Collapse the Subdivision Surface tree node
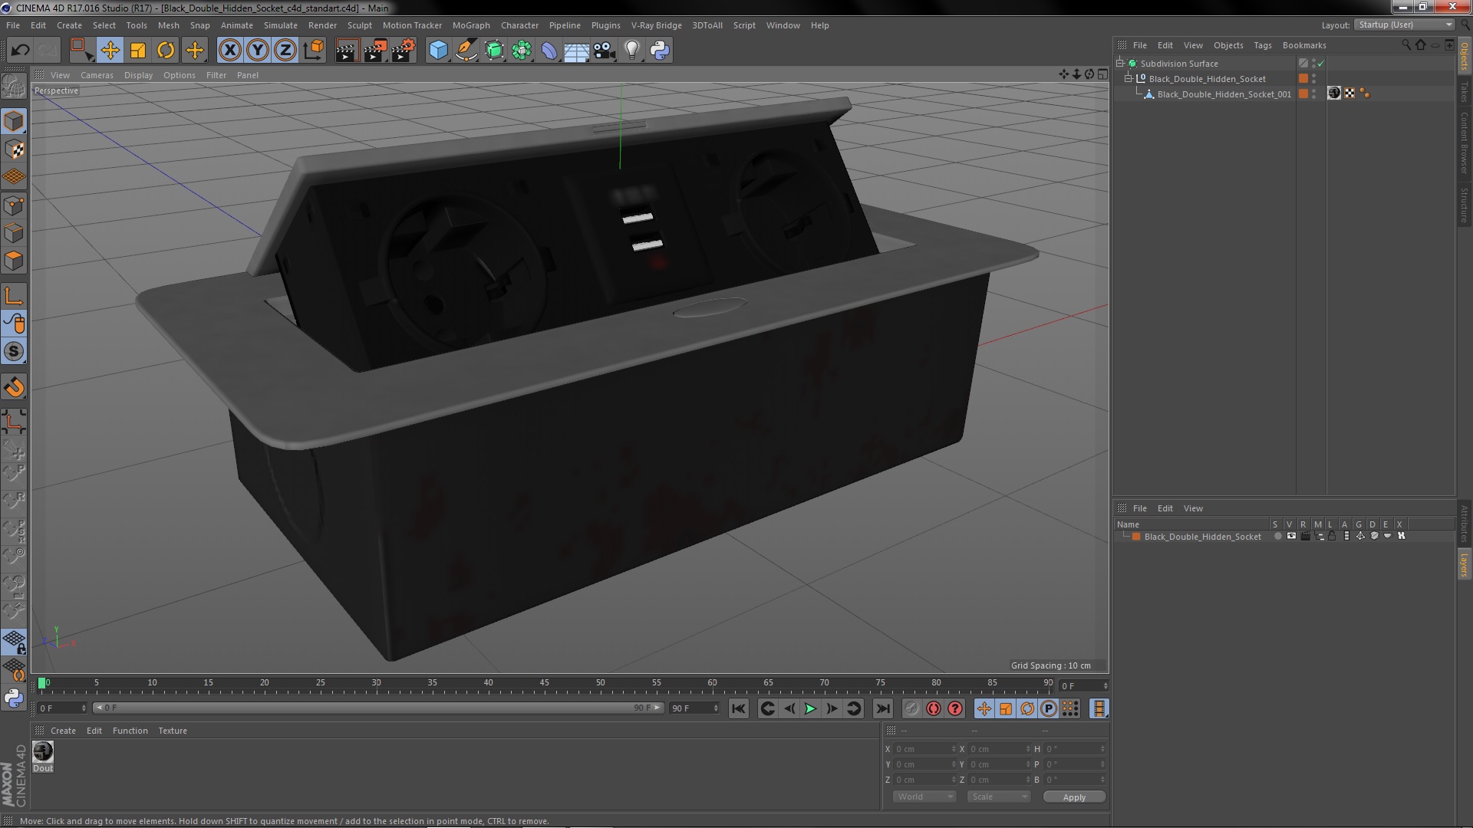1473x828 pixels. [x=1120, y=64]
